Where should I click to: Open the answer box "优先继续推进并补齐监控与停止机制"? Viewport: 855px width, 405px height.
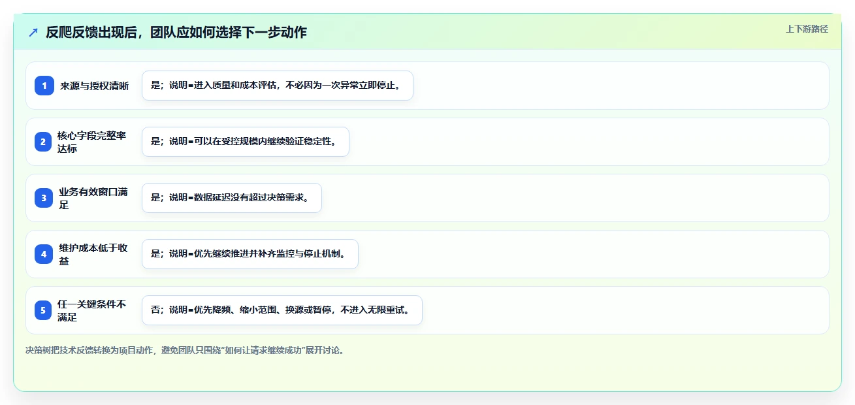[x=250, y=254]
